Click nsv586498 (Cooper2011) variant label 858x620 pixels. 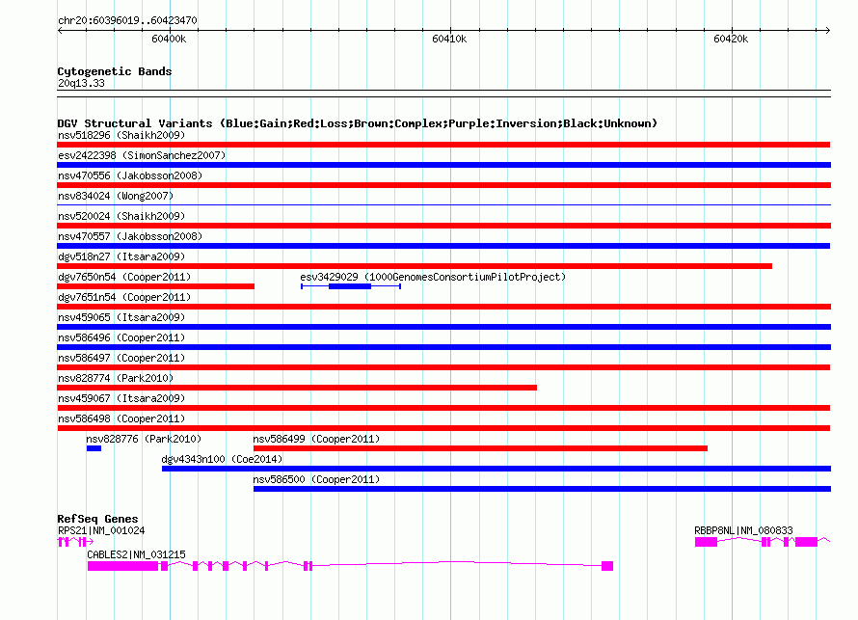pos(121,418)
